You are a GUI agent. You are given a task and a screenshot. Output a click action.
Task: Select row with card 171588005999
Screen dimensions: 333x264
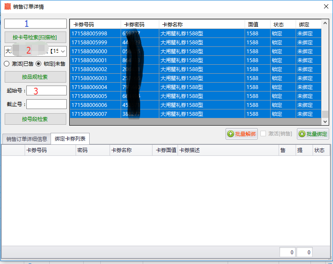point(195,43)
